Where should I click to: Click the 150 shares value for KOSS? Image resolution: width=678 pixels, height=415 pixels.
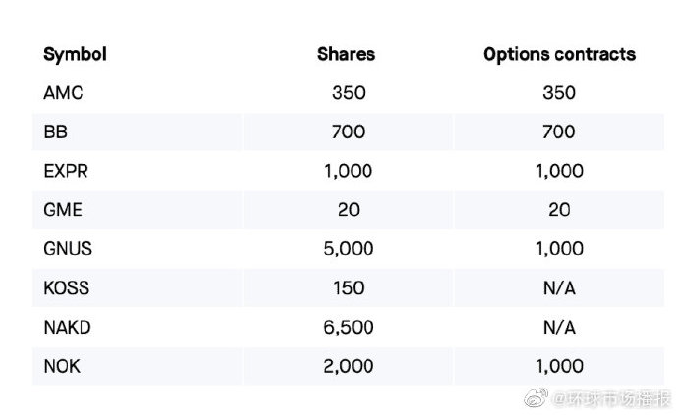(348, 288)
